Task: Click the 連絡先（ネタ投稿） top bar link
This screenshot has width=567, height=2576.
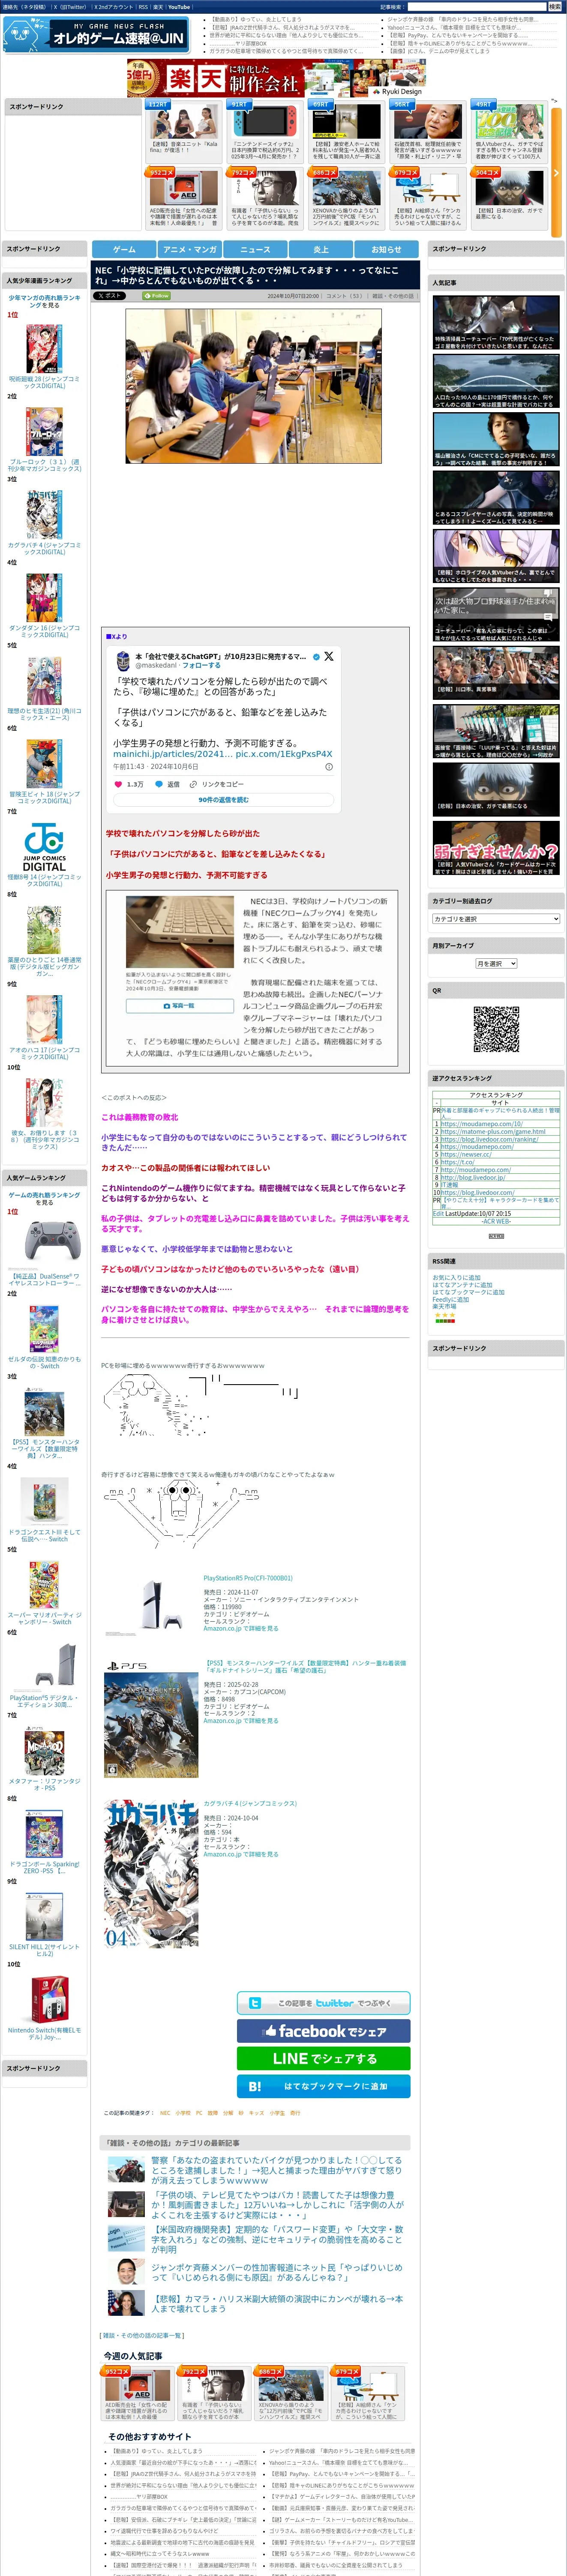Action: pyautogui.click(x=24, y=7)
